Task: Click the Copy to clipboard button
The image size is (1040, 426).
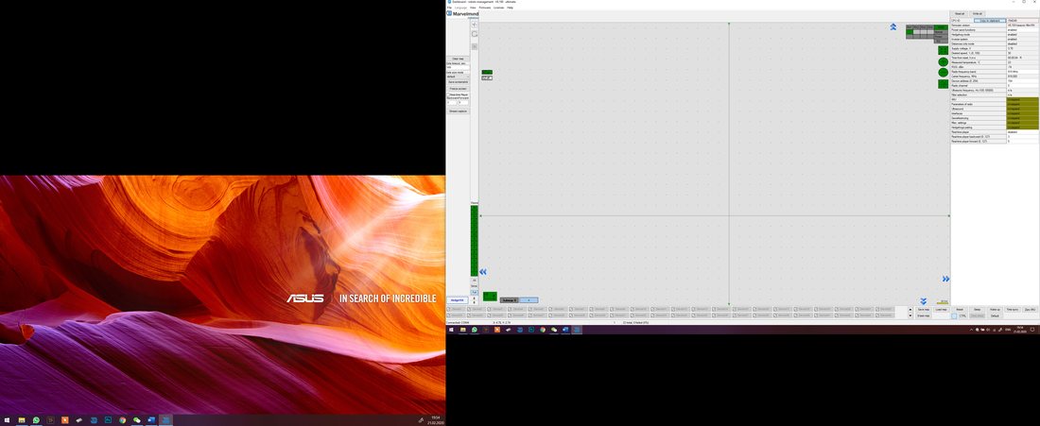Action: pos(990,21)
